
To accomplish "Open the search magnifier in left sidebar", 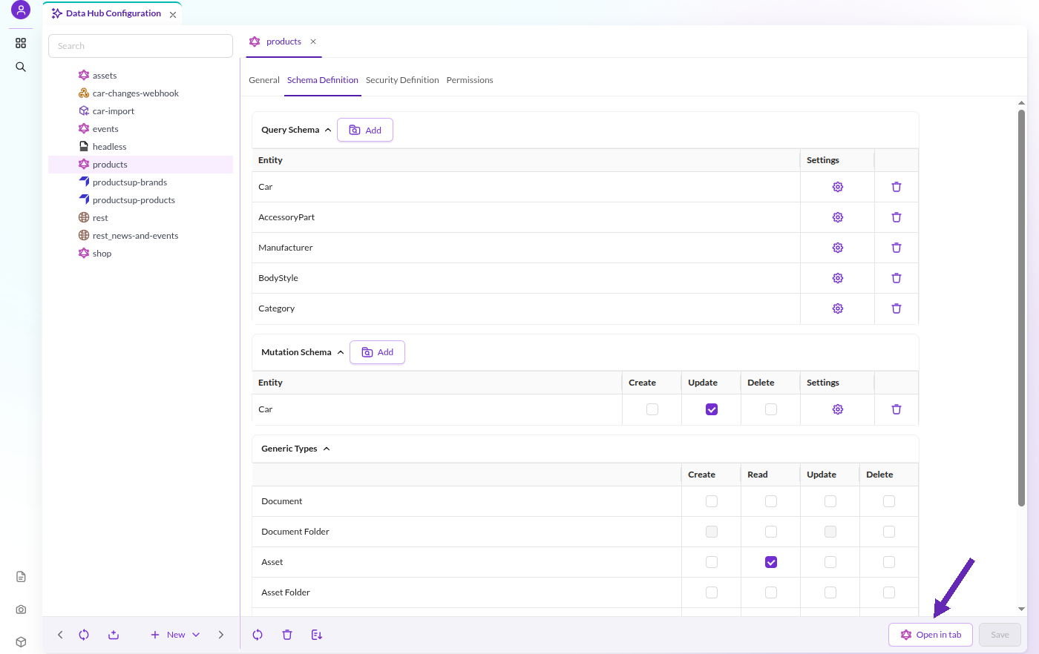I will click(21, 67).
